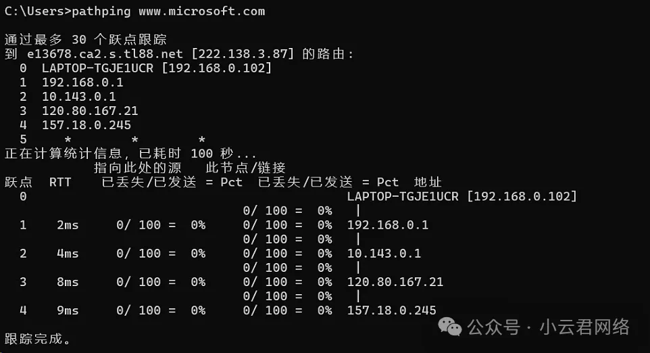This screenshot has width=650, height=353.
Task: Click the RTT column header
Action: point(60,182)
